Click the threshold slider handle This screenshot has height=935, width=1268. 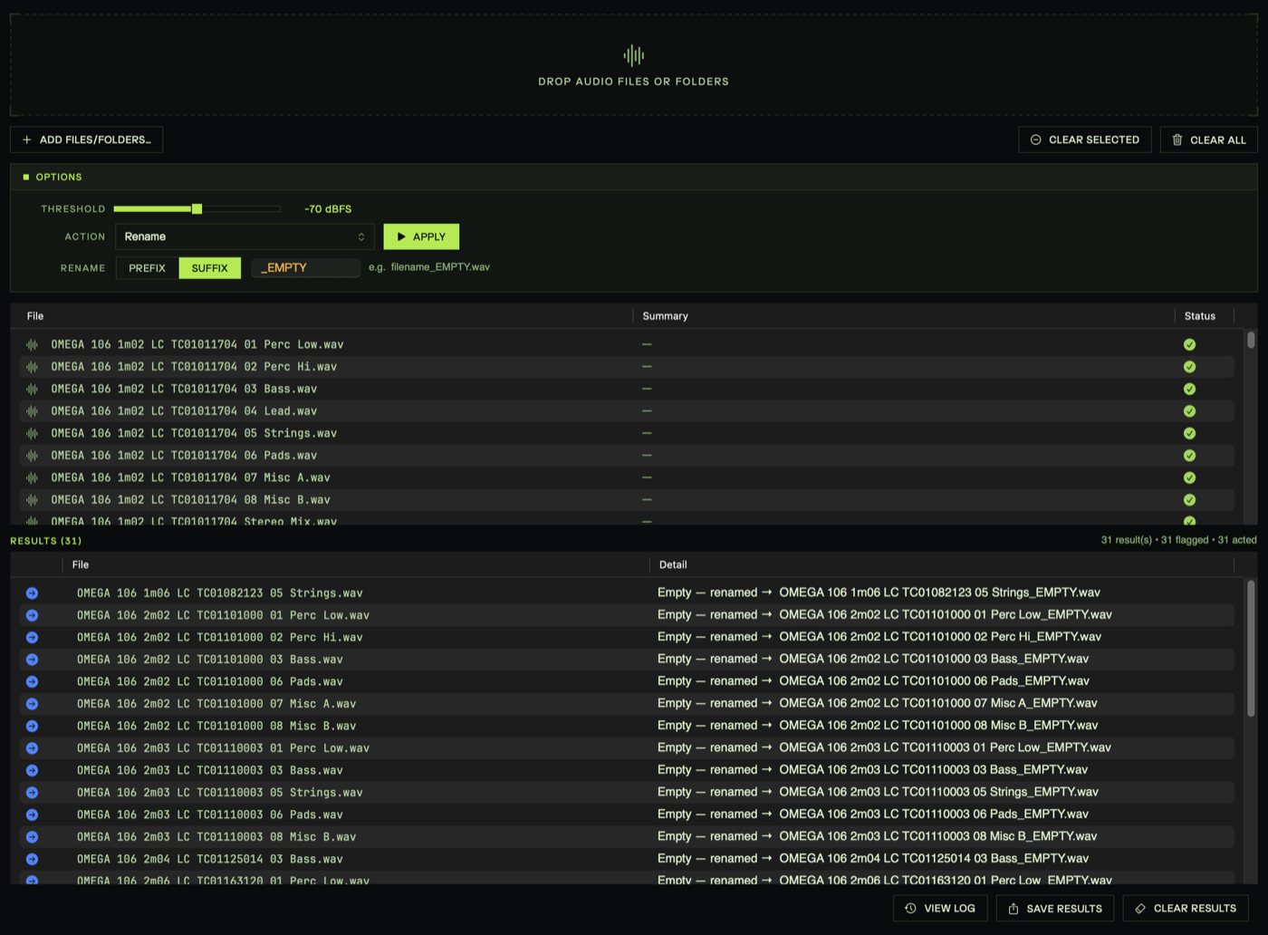[197, 208]
